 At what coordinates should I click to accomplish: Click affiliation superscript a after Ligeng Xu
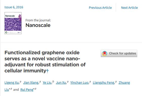[20, 82]
